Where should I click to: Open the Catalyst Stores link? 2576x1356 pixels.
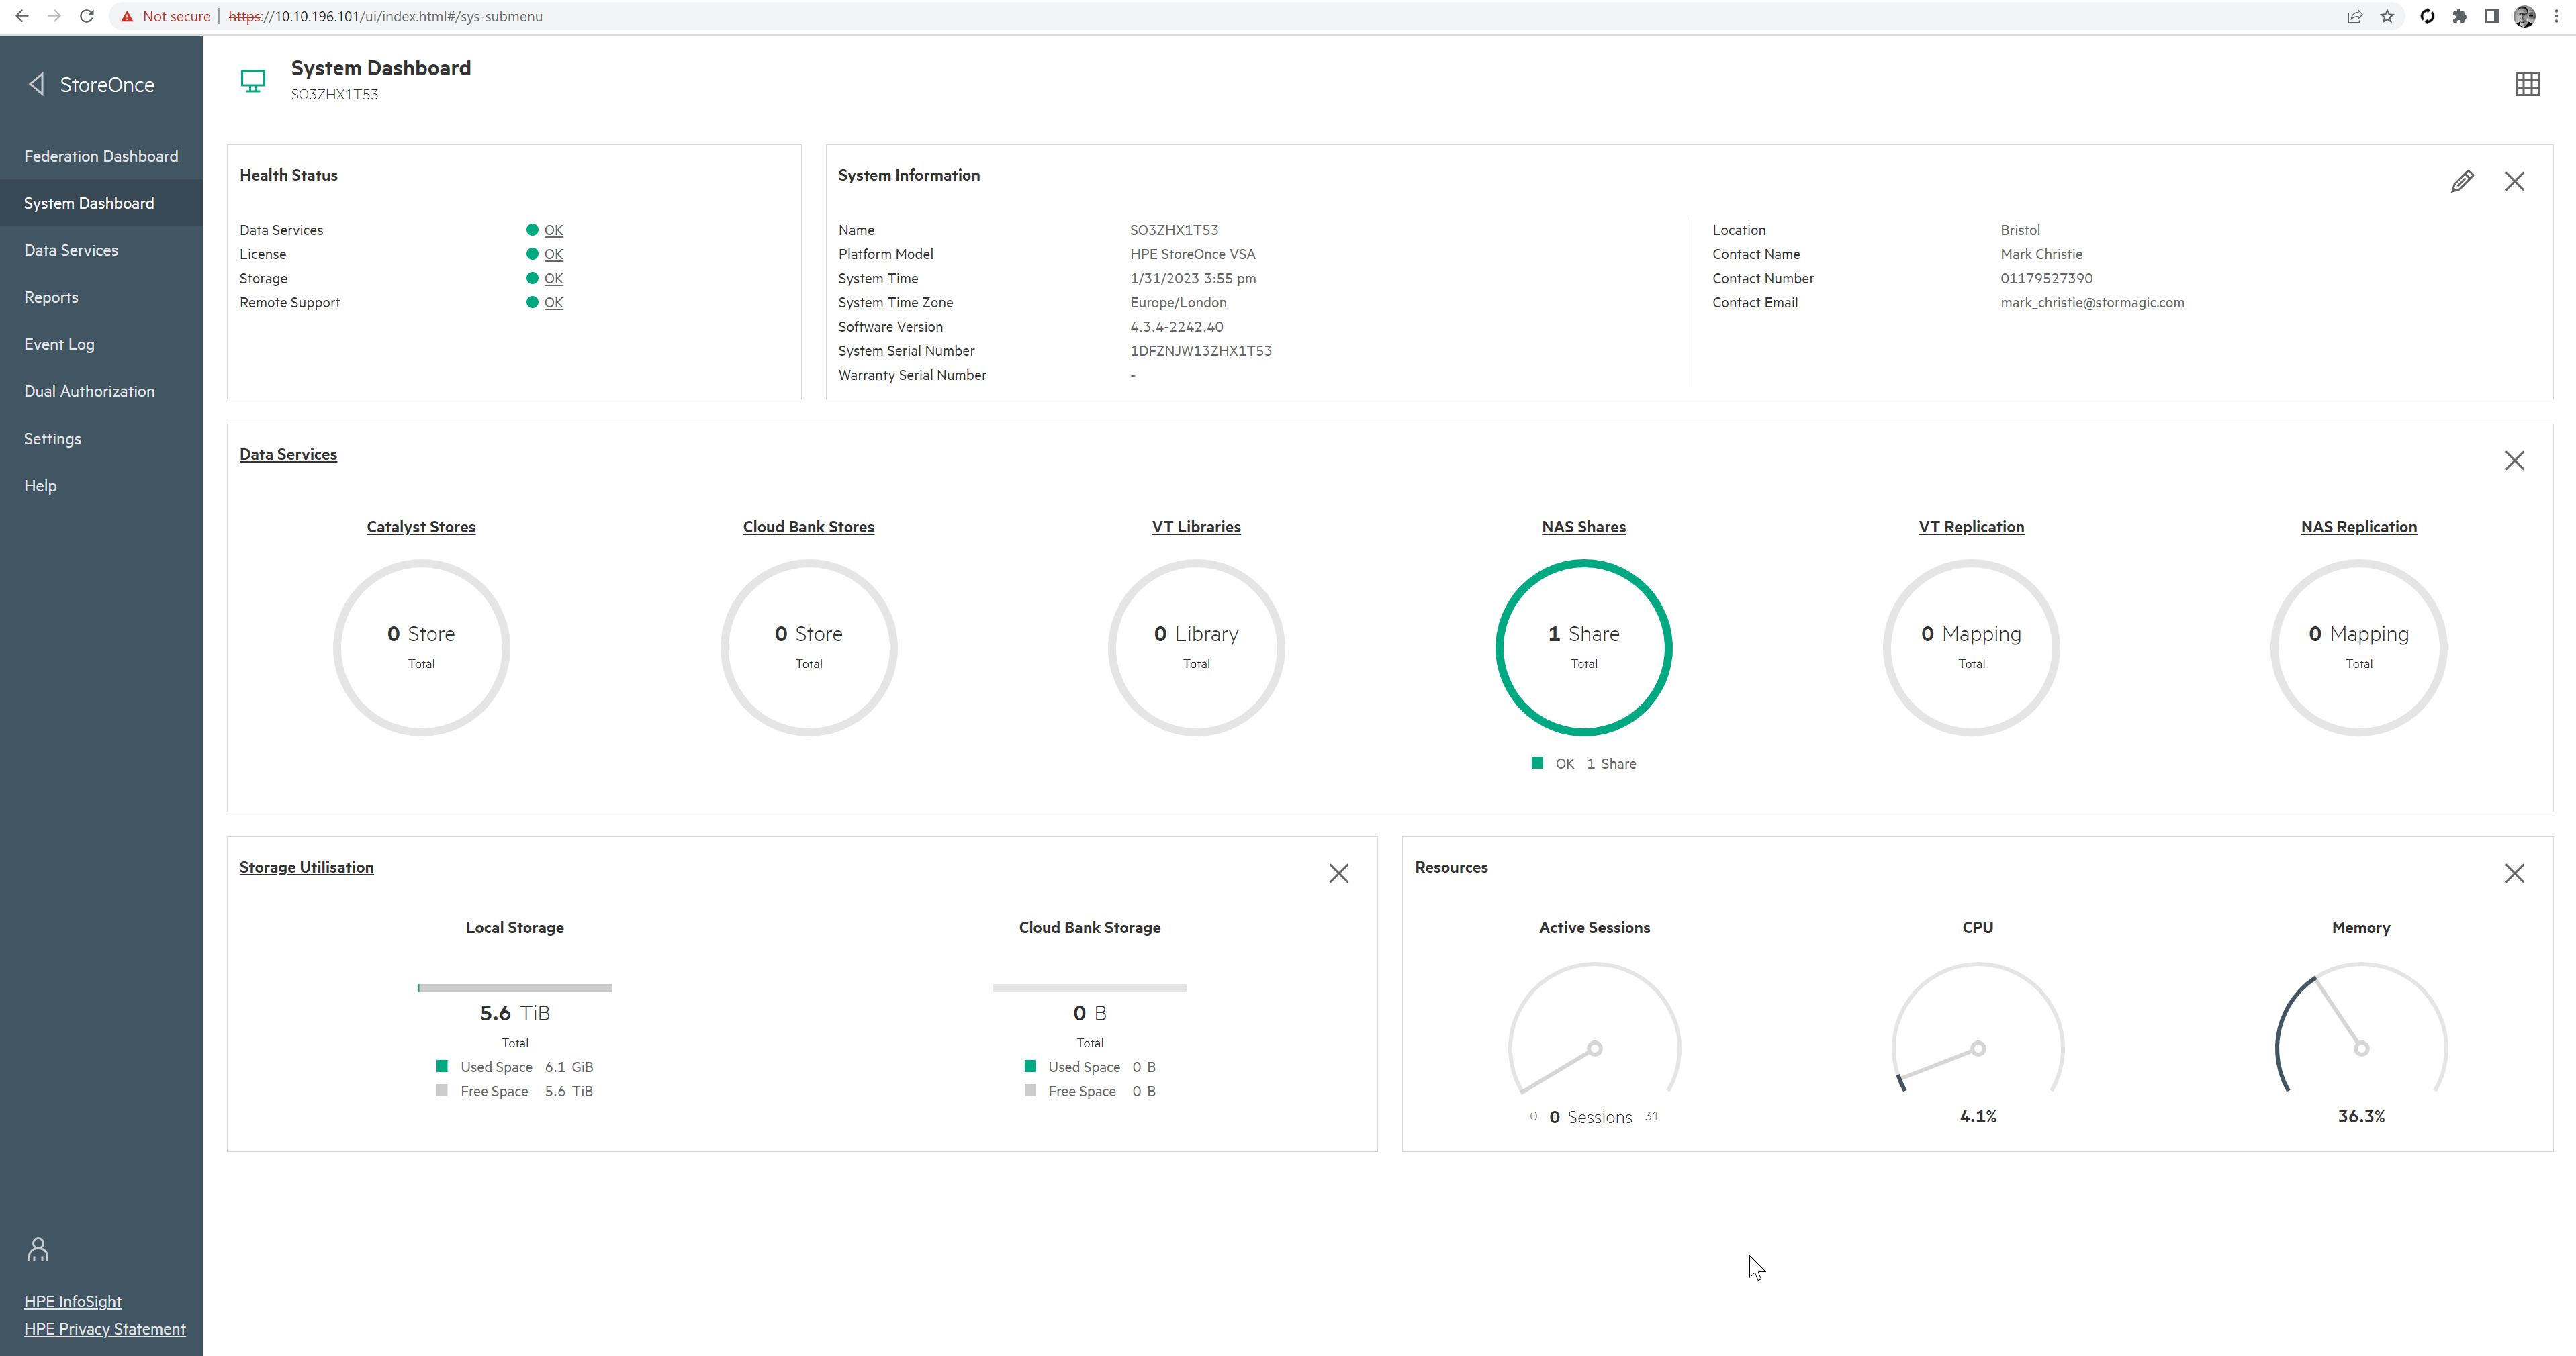[x=421, y=527]
